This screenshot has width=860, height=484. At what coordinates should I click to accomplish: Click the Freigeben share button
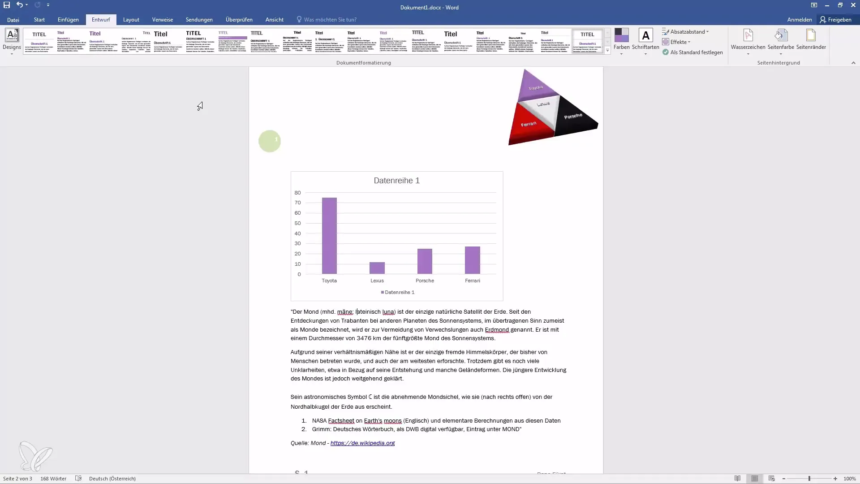tap(836, 20)
